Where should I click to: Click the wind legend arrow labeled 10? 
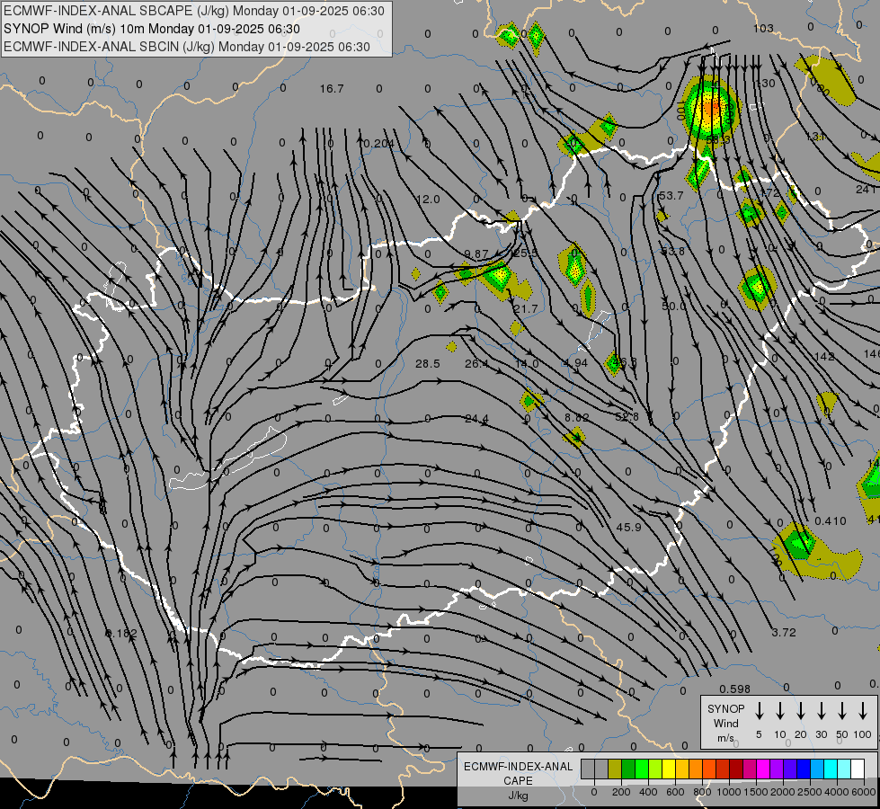tap(779, 710)
